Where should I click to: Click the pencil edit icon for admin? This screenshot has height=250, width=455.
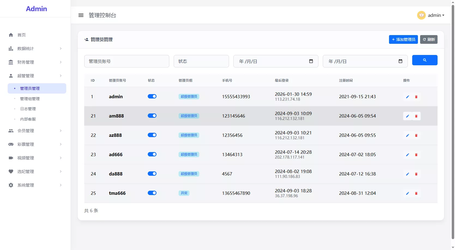[407, 97]
